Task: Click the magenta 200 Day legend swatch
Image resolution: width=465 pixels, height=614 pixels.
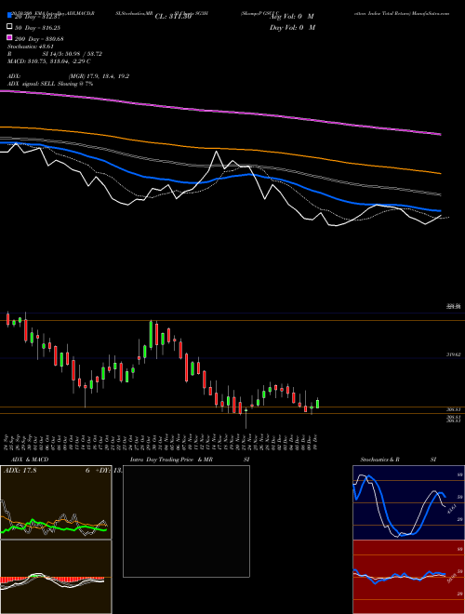Action: [x=9, y=37]
